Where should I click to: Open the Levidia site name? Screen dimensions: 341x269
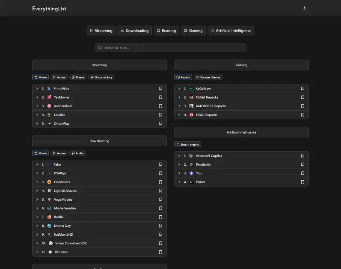(59, 114)
